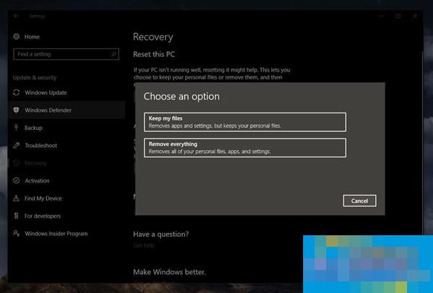Open Home in Settings sidebar

coord(32,37)
